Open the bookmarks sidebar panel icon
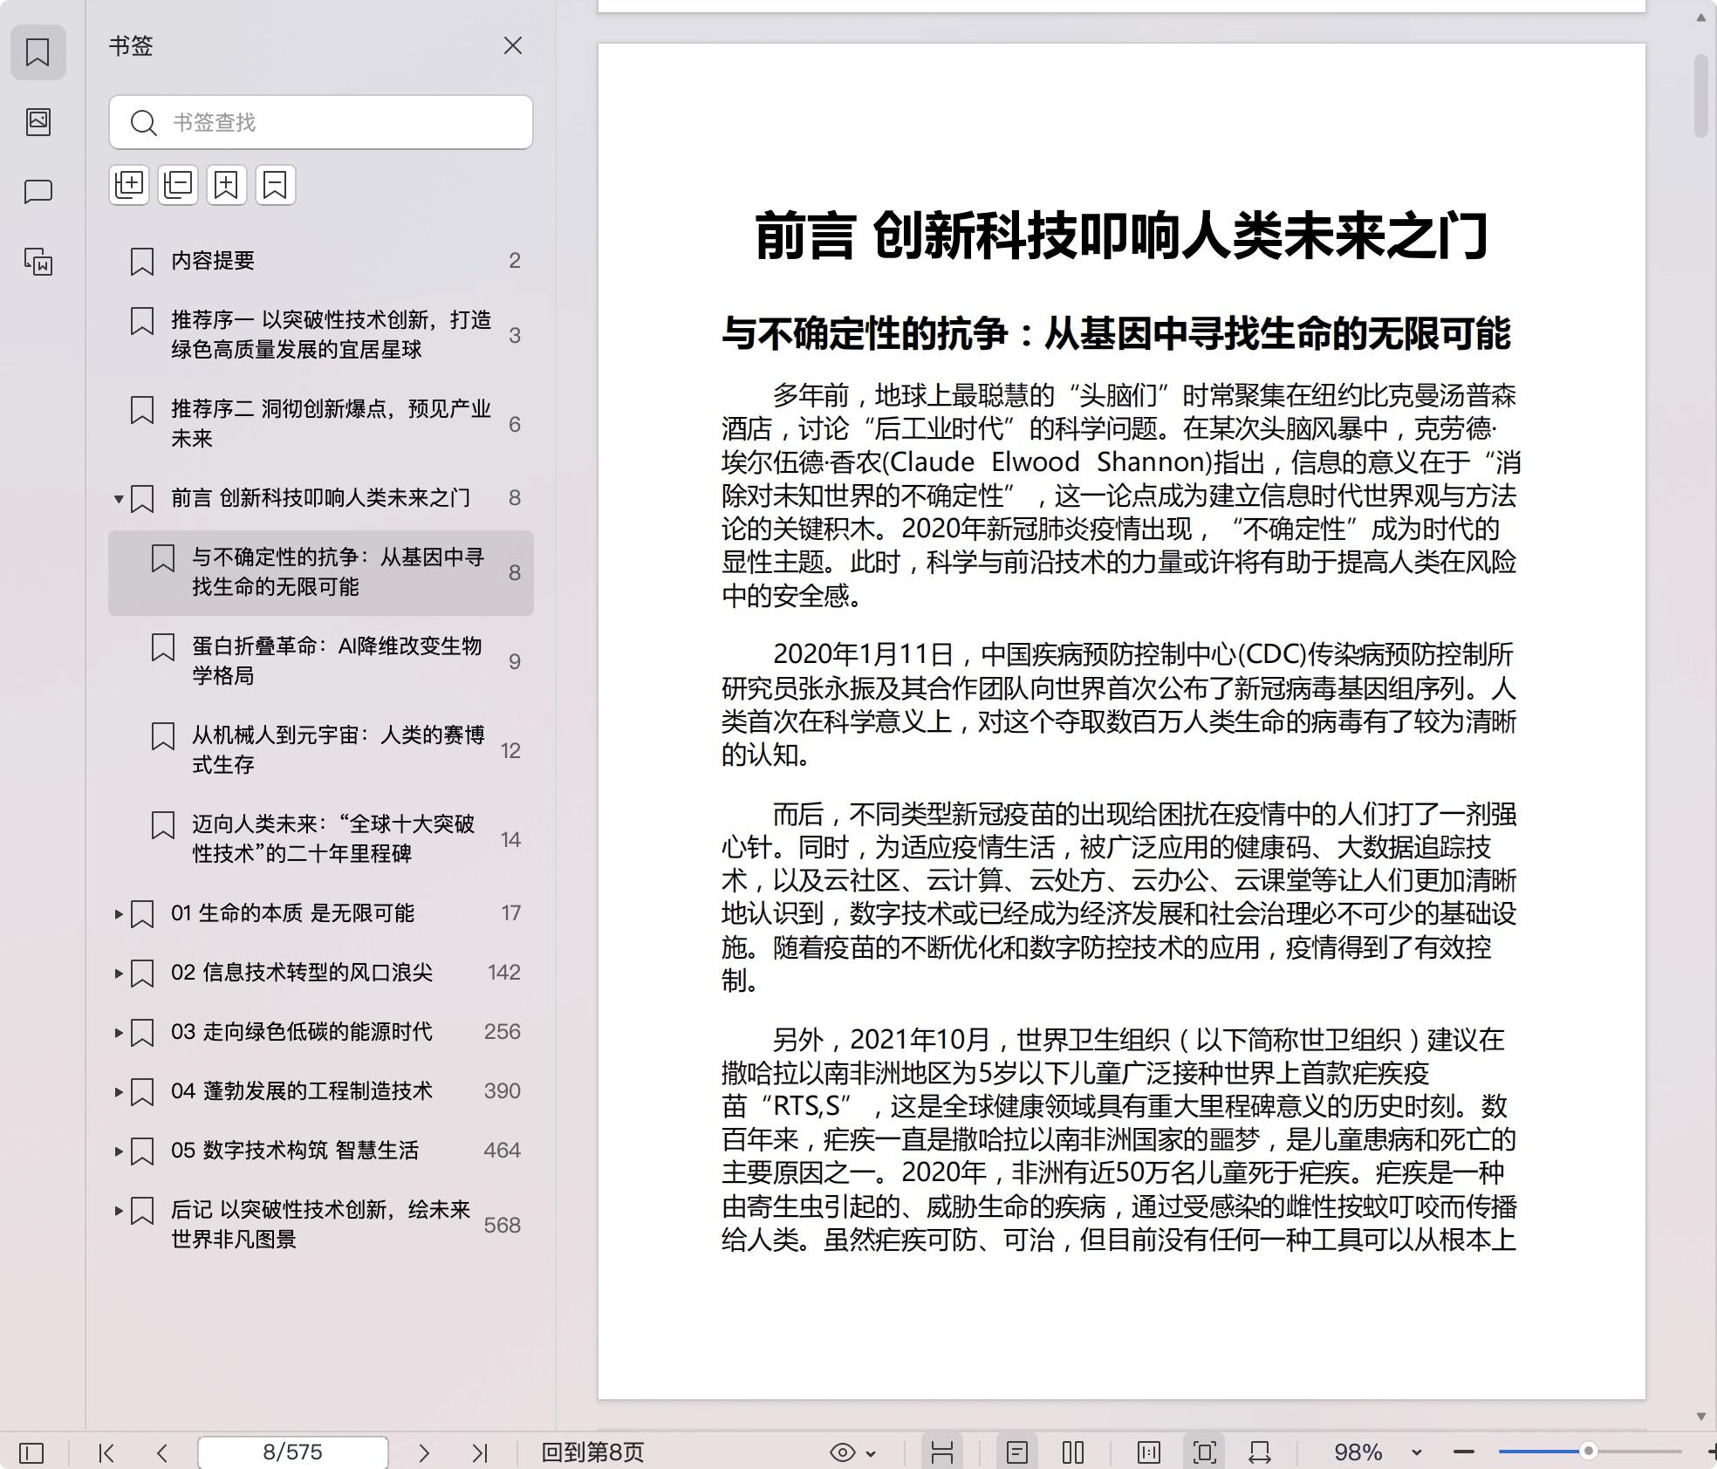The width and height of the screenshot is (1717, 1469). pos(38,52)
